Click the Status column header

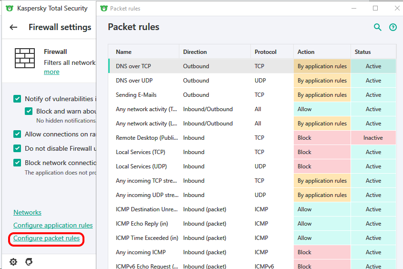point(362,52)
